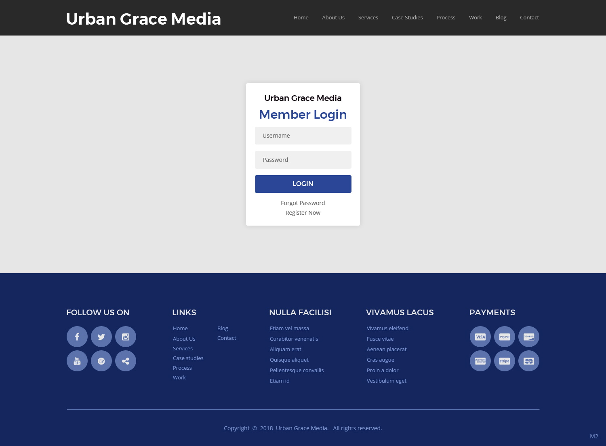
Task: Select the Discover payment icon
Action: (x=528, y=336)
